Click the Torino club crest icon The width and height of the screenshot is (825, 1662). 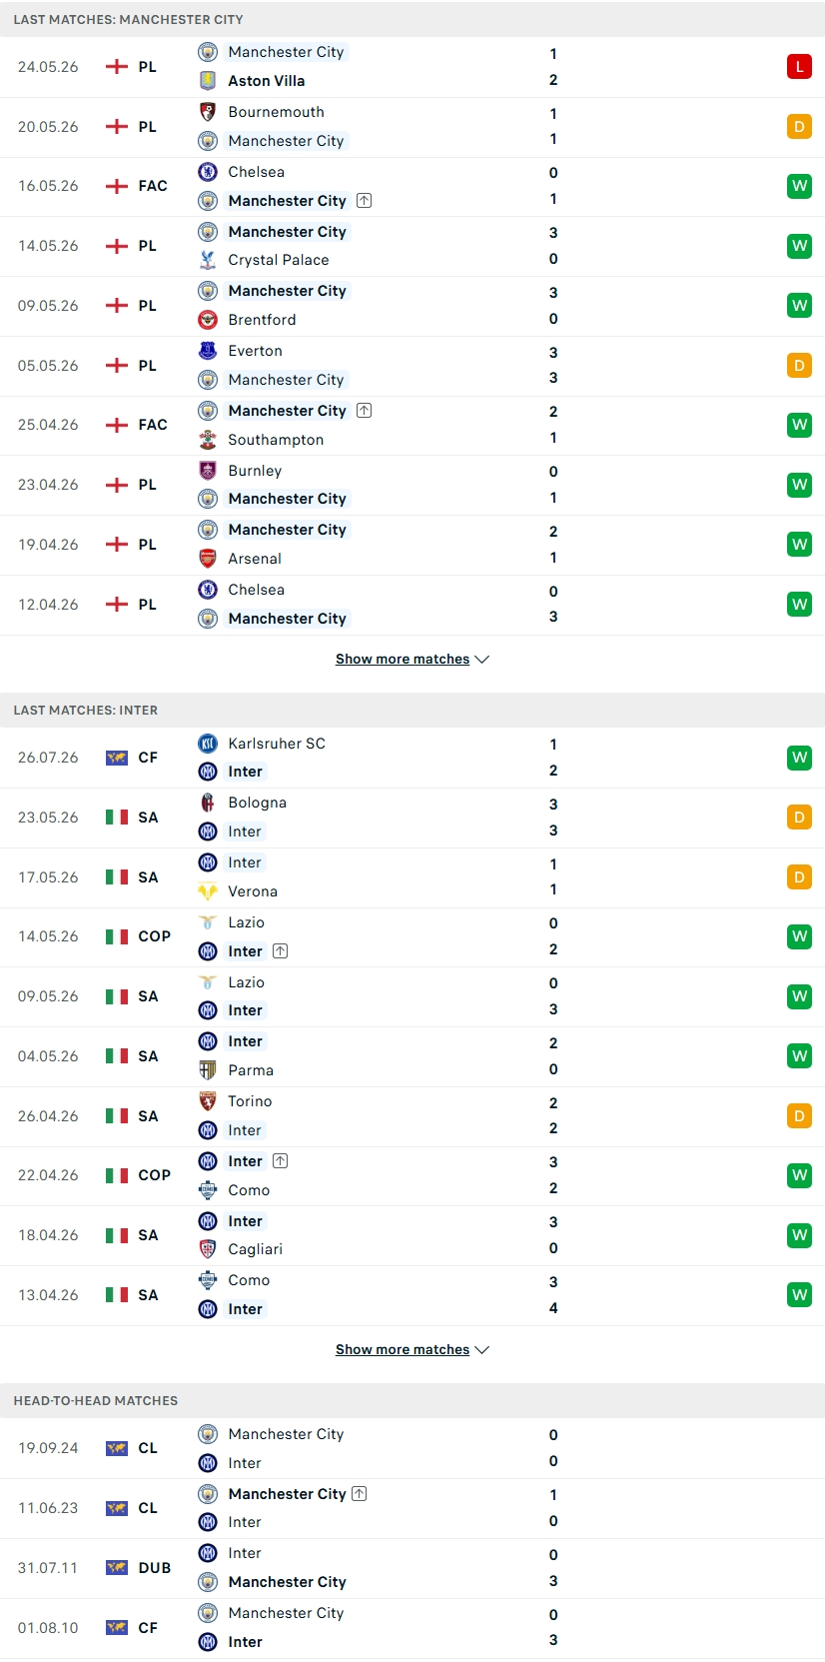208,1101
